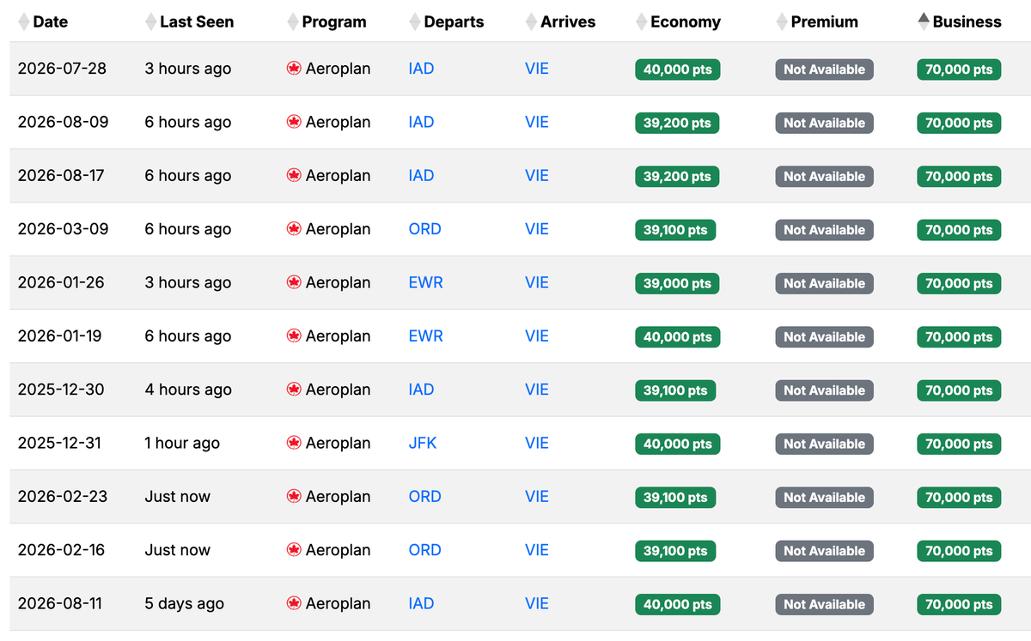Click 70,000 pts business badge for 2025-12-31
This screenshot has height=641, width=1031.
click(958, 444)
